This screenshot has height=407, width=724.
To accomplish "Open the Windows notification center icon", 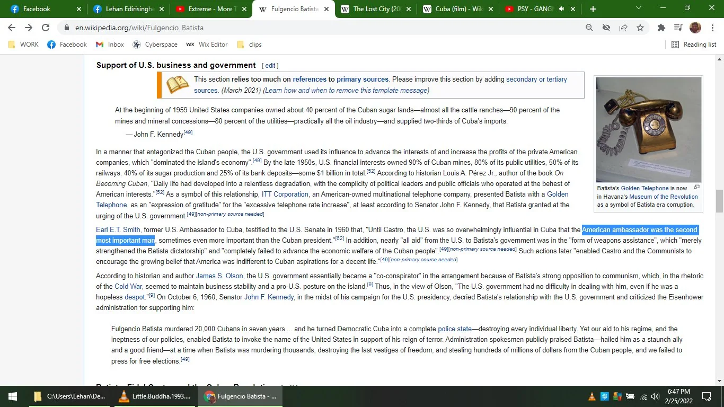I will click(x=707, y=396).
